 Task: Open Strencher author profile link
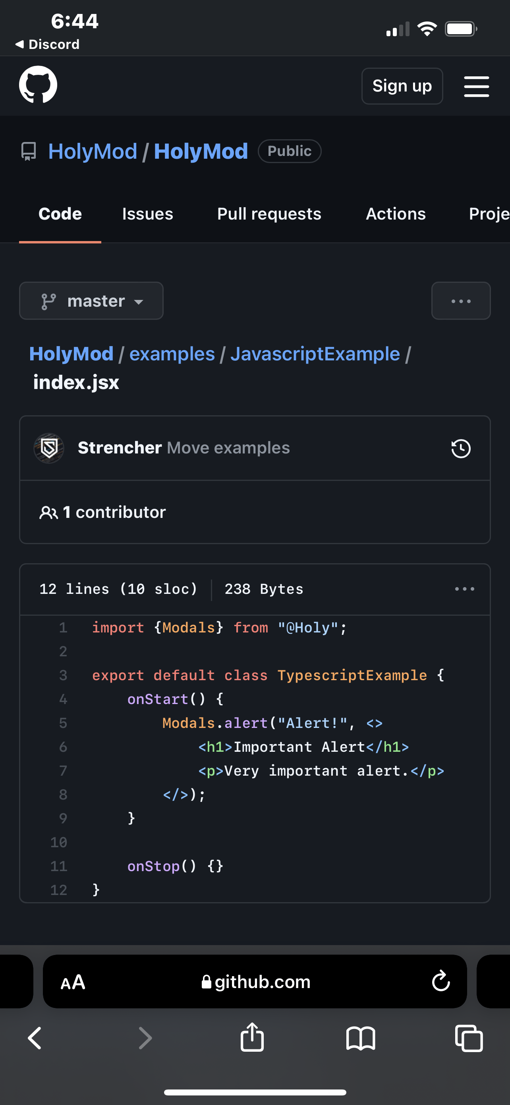(120, 448)
